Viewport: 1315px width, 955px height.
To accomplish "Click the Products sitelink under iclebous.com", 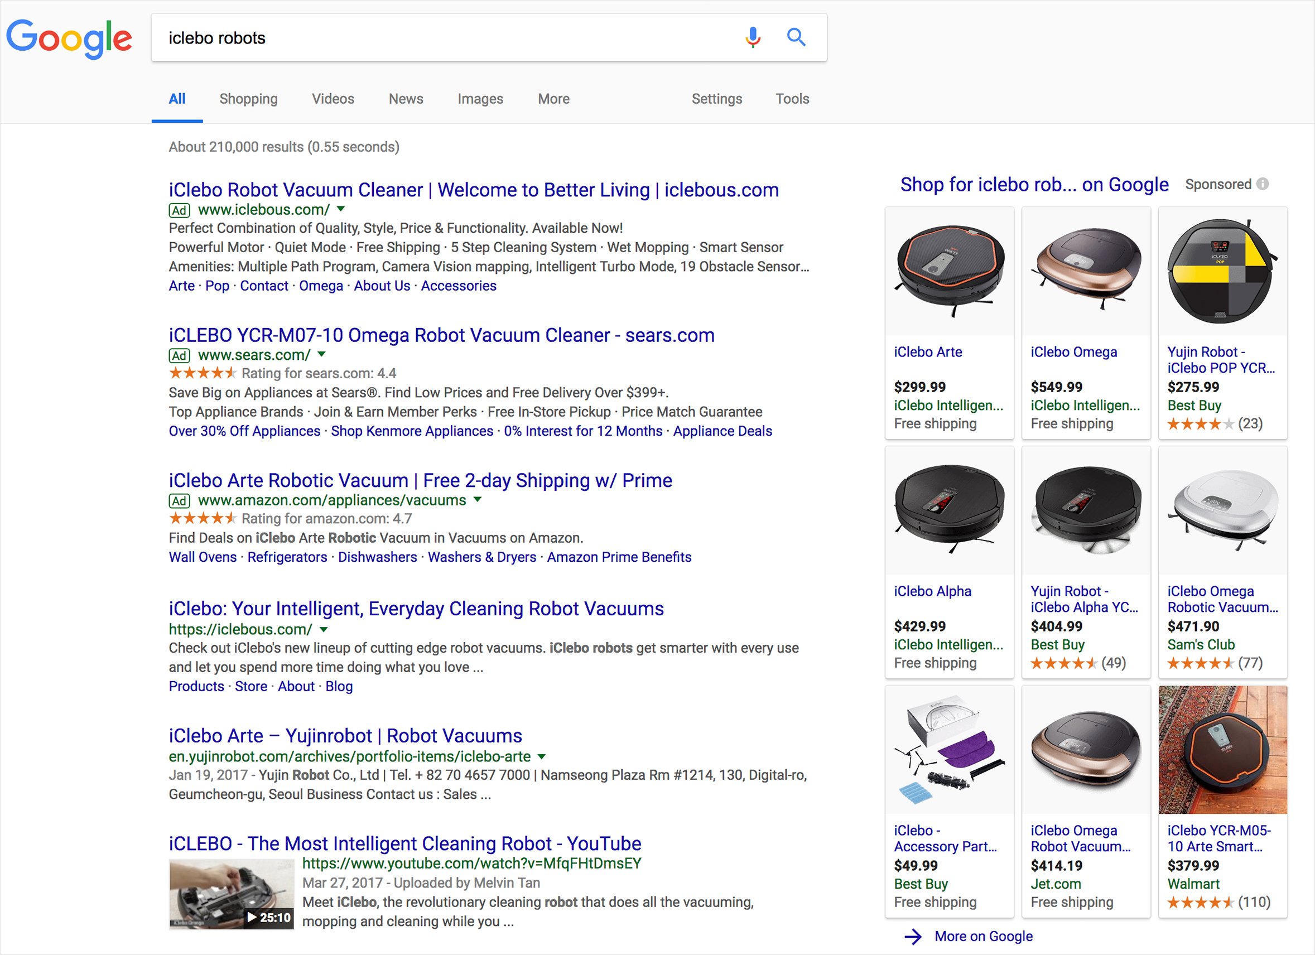I will click(196, 686).
